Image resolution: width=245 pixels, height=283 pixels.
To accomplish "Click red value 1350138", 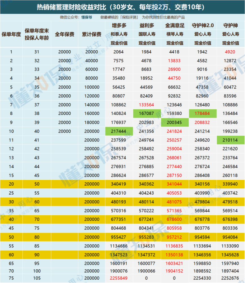I will 174,255.
